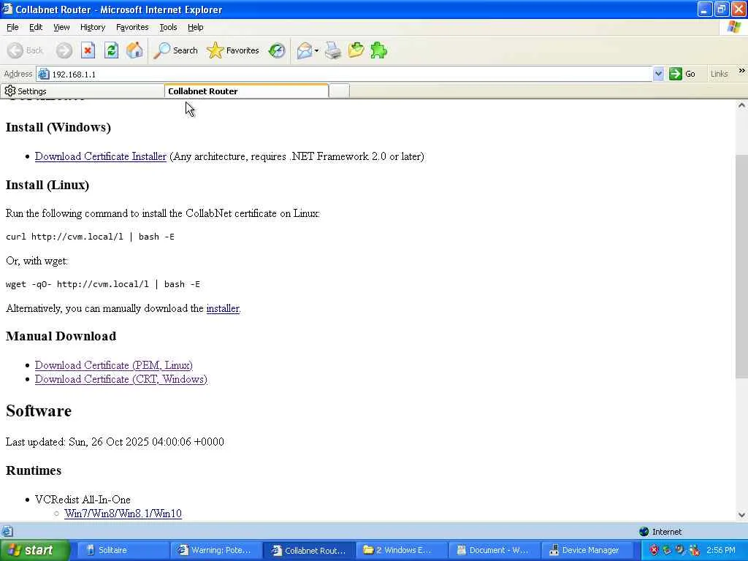Expand the Links toolbar chevron
This screenshot has height=561, width=748.
point(742,71)
